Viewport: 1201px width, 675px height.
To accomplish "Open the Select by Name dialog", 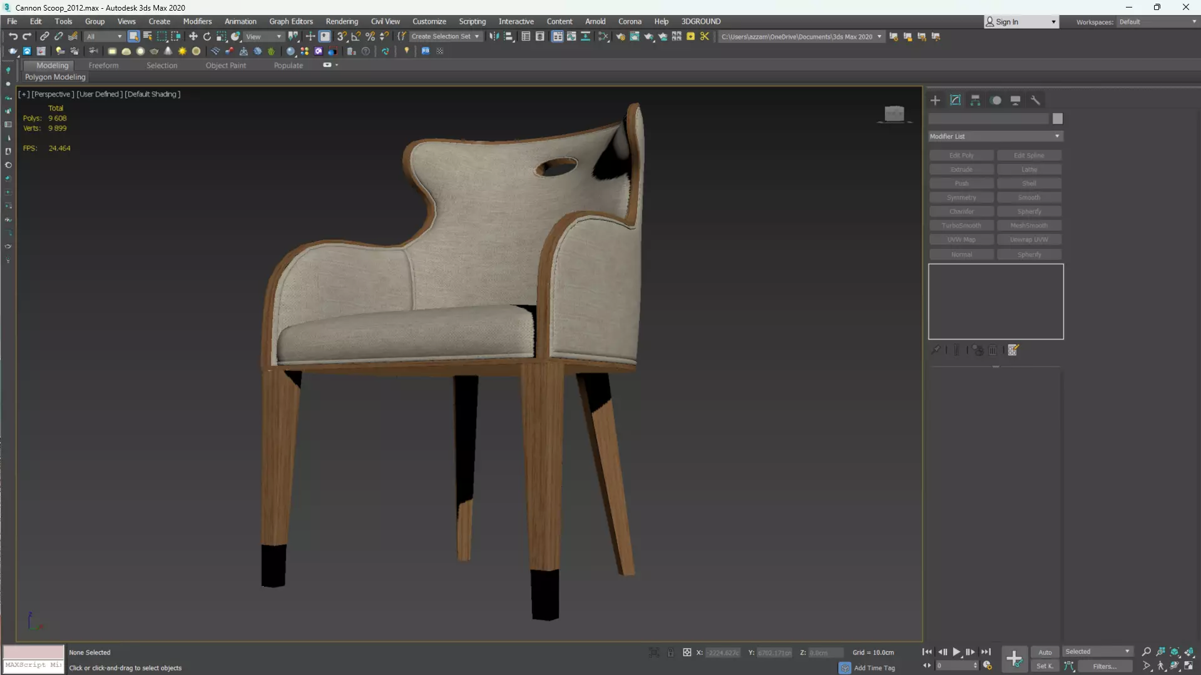I will pos(148,36).
